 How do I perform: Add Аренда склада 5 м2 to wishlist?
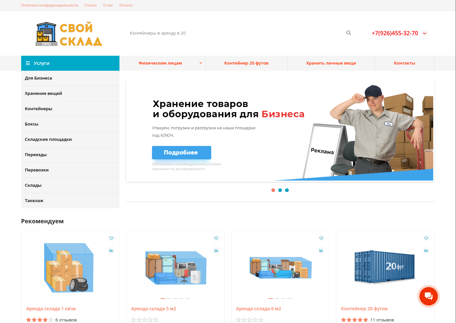tap(216, 238)
